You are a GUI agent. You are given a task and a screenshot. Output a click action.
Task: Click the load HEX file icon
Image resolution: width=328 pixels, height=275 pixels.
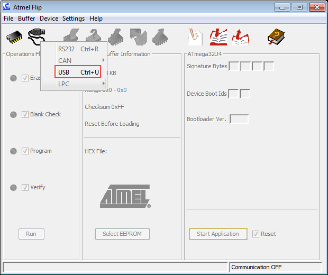click(x=218, y=37)
